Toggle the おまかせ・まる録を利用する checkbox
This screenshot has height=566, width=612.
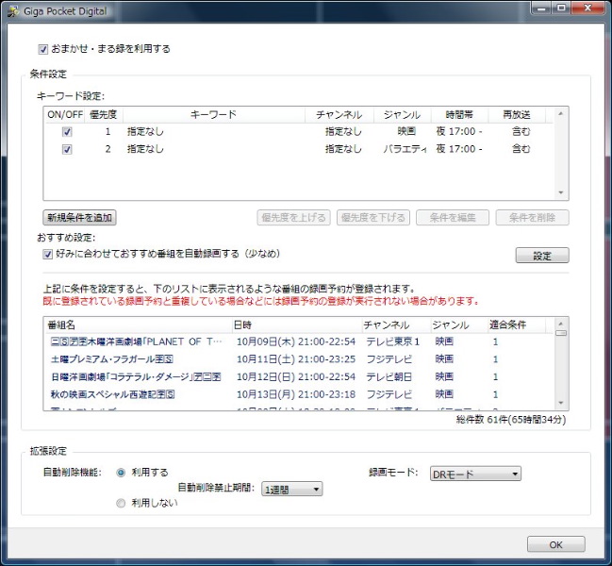pyautogui.click(x=43, y=49)
